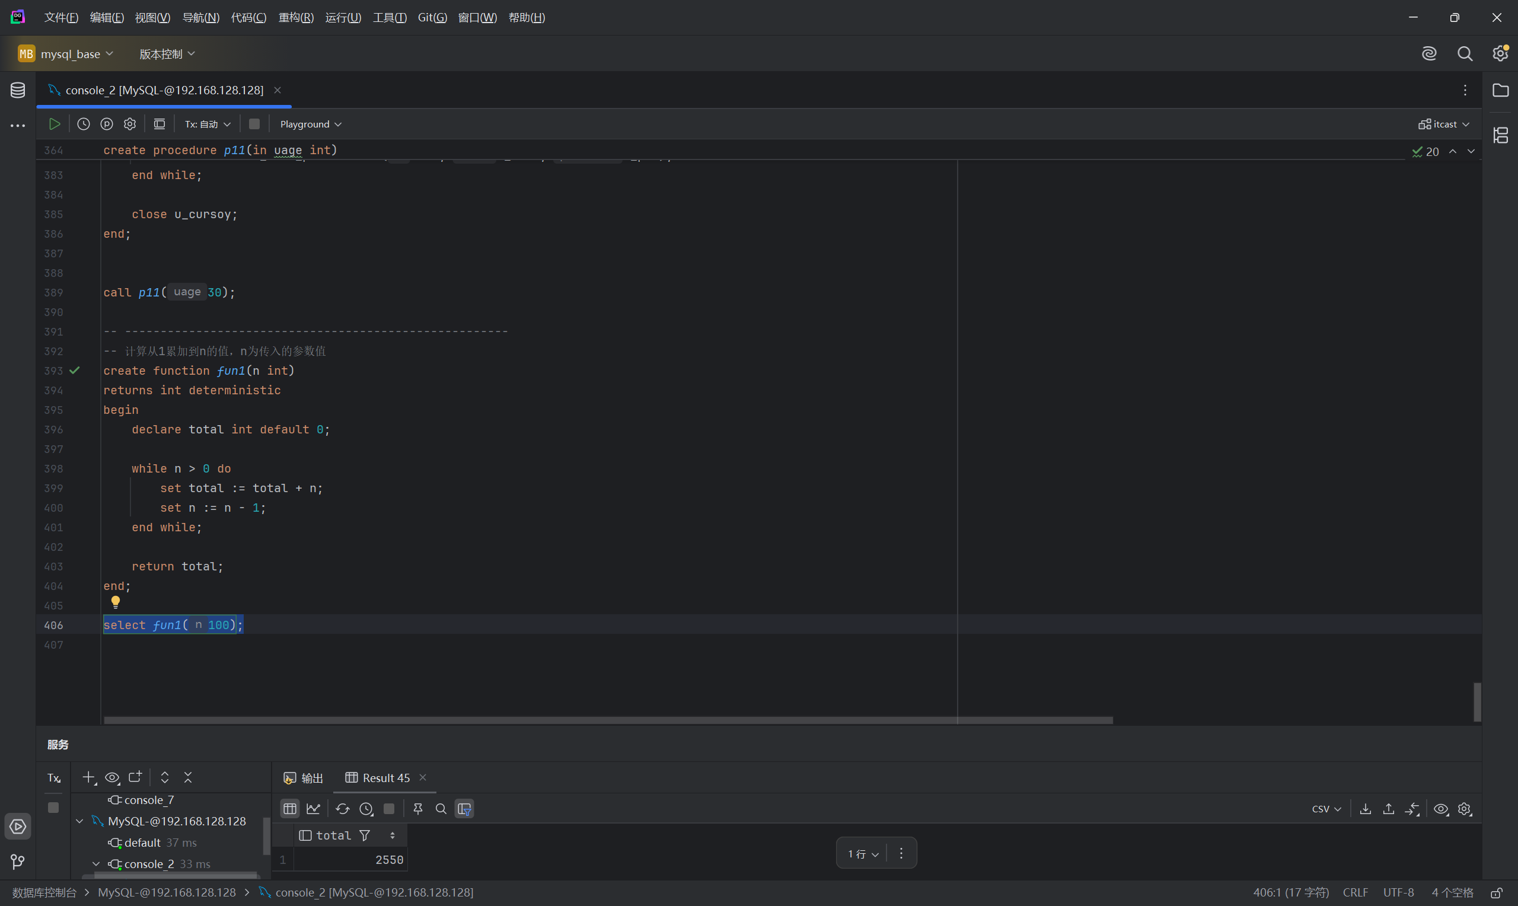Pin the Result 45 tab

click(x=418, y=809)
